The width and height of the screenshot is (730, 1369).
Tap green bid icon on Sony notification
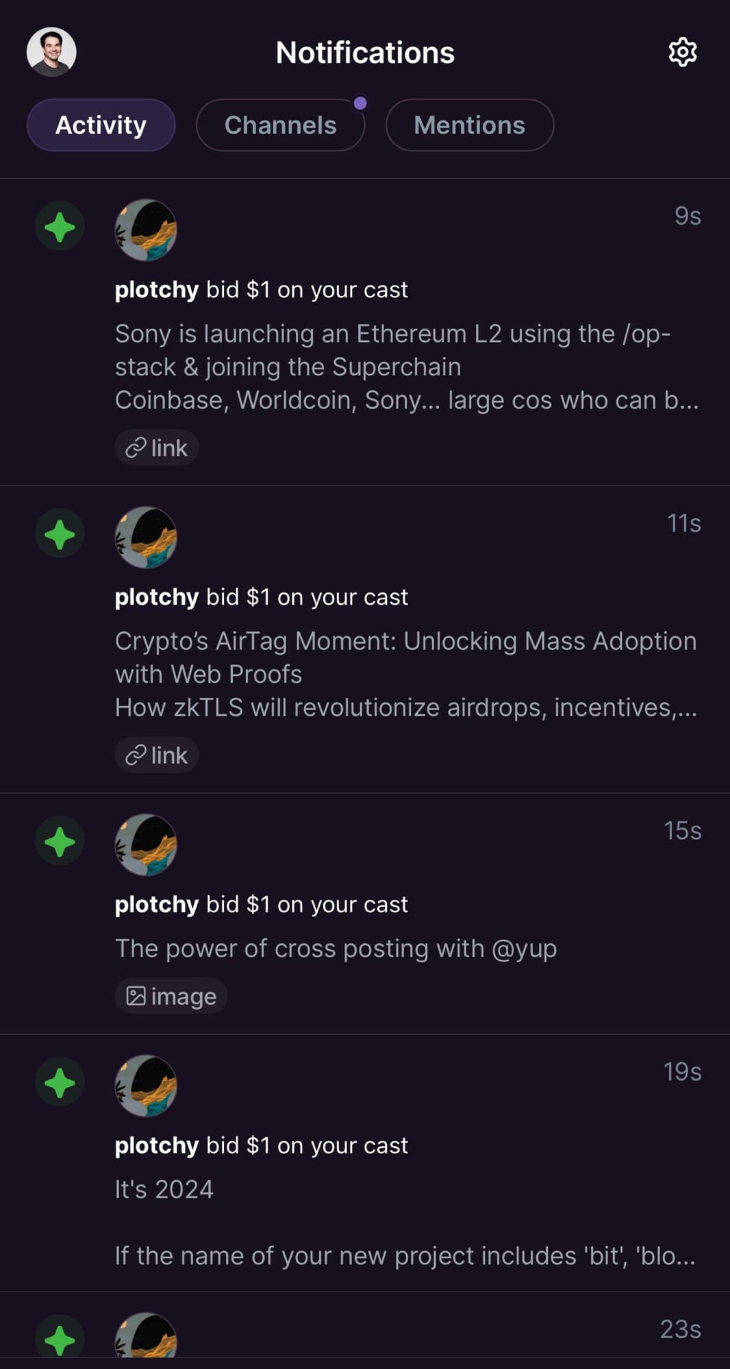point(60,226)
